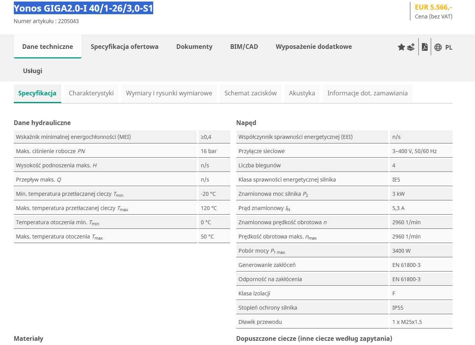Open the Dokumenty tab
475x345 pixels.
194,47
